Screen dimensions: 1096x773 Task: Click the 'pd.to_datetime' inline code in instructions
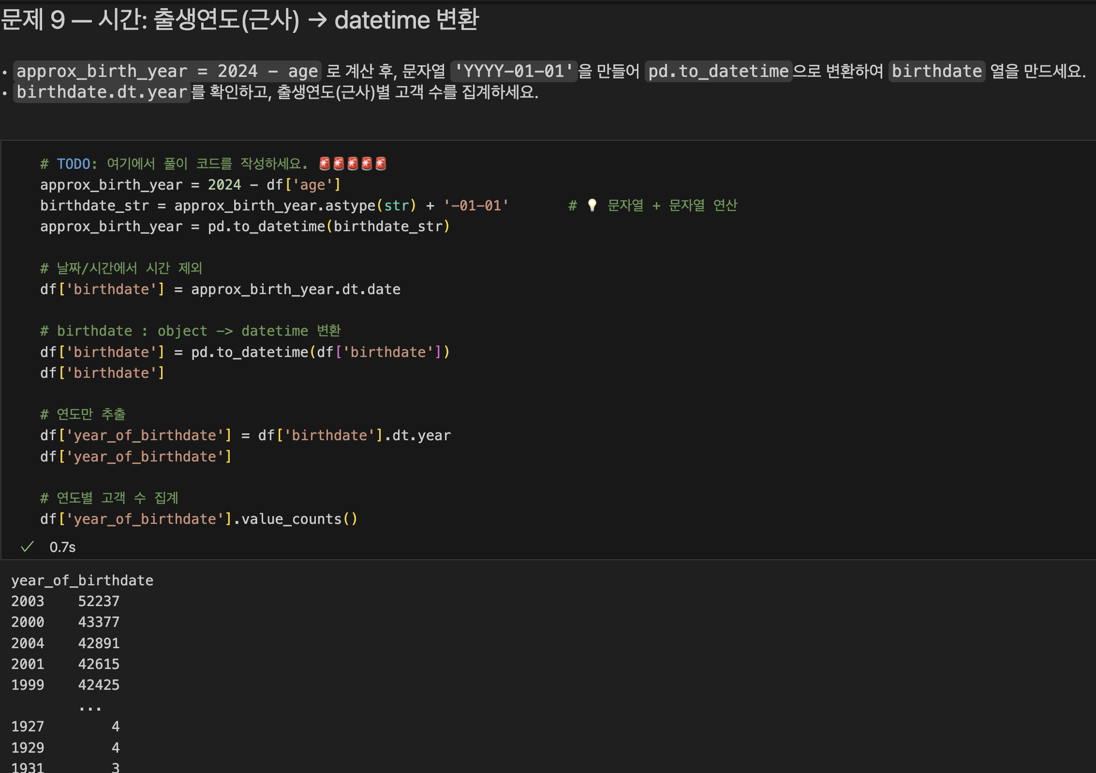pyautogui.click(x=718, y=72)
